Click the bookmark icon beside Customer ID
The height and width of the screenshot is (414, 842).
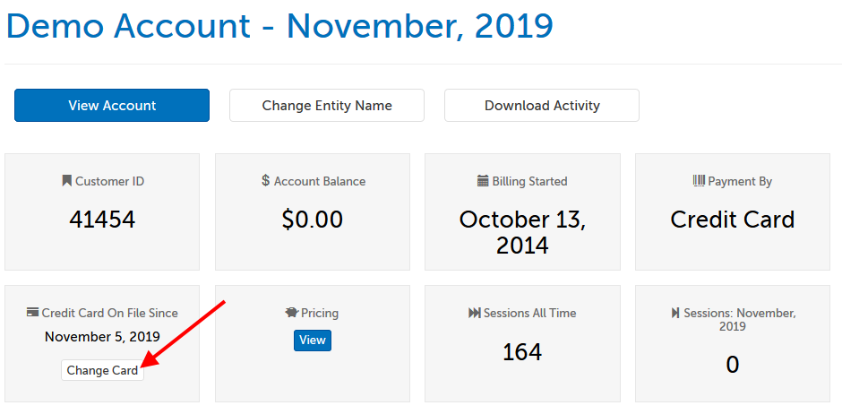[67, 181]
